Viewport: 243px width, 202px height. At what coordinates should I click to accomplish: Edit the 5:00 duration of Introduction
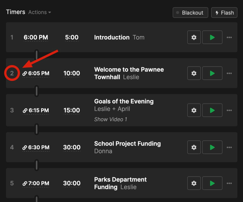click(72, 37)
